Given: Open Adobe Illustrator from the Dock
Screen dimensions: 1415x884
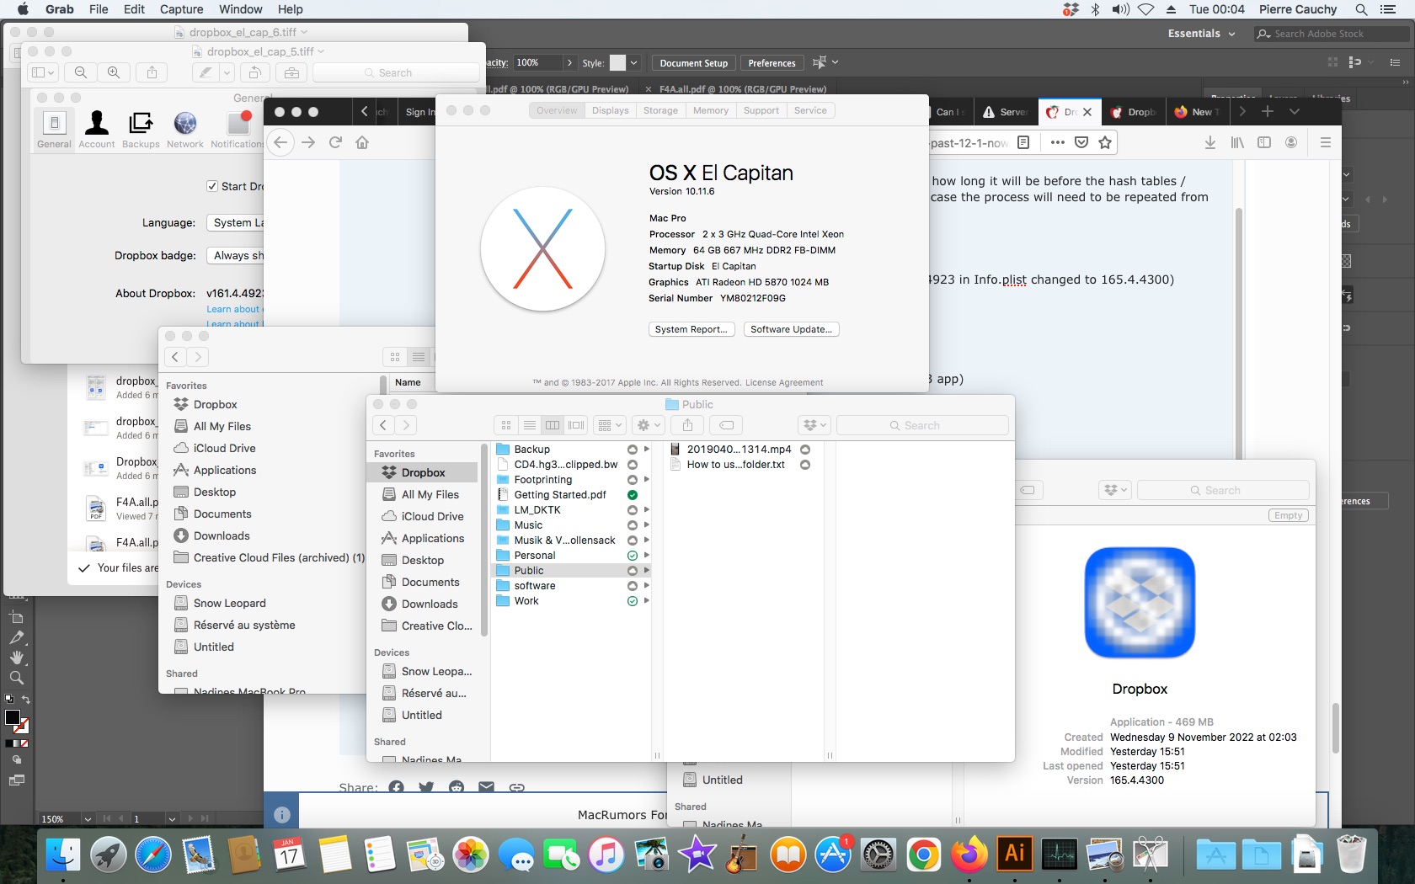Looking at the screenshot, I should 1014,855.
